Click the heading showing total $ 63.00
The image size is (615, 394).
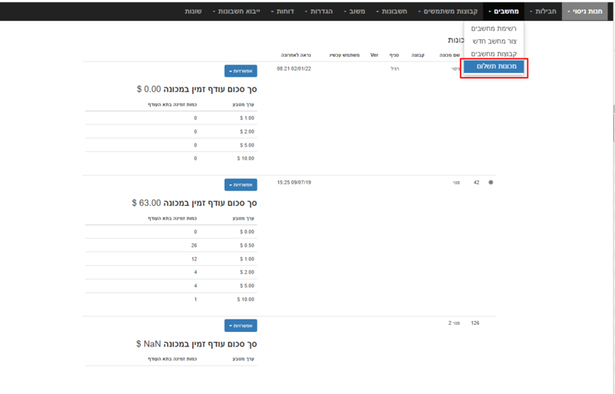tap(194, 203)
